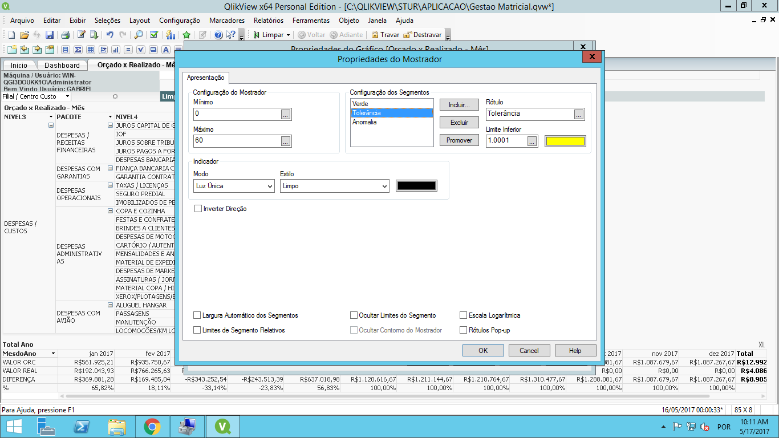Click the Excluir button
779x438 pixels.
tap(459, 123)
